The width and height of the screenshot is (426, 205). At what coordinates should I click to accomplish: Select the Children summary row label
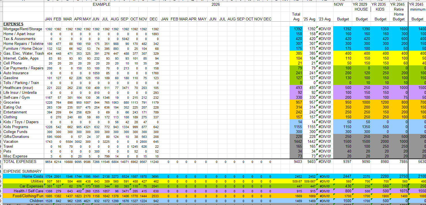pos(37,201)
